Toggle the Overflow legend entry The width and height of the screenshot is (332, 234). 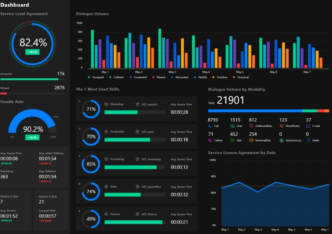click(220, 77)
